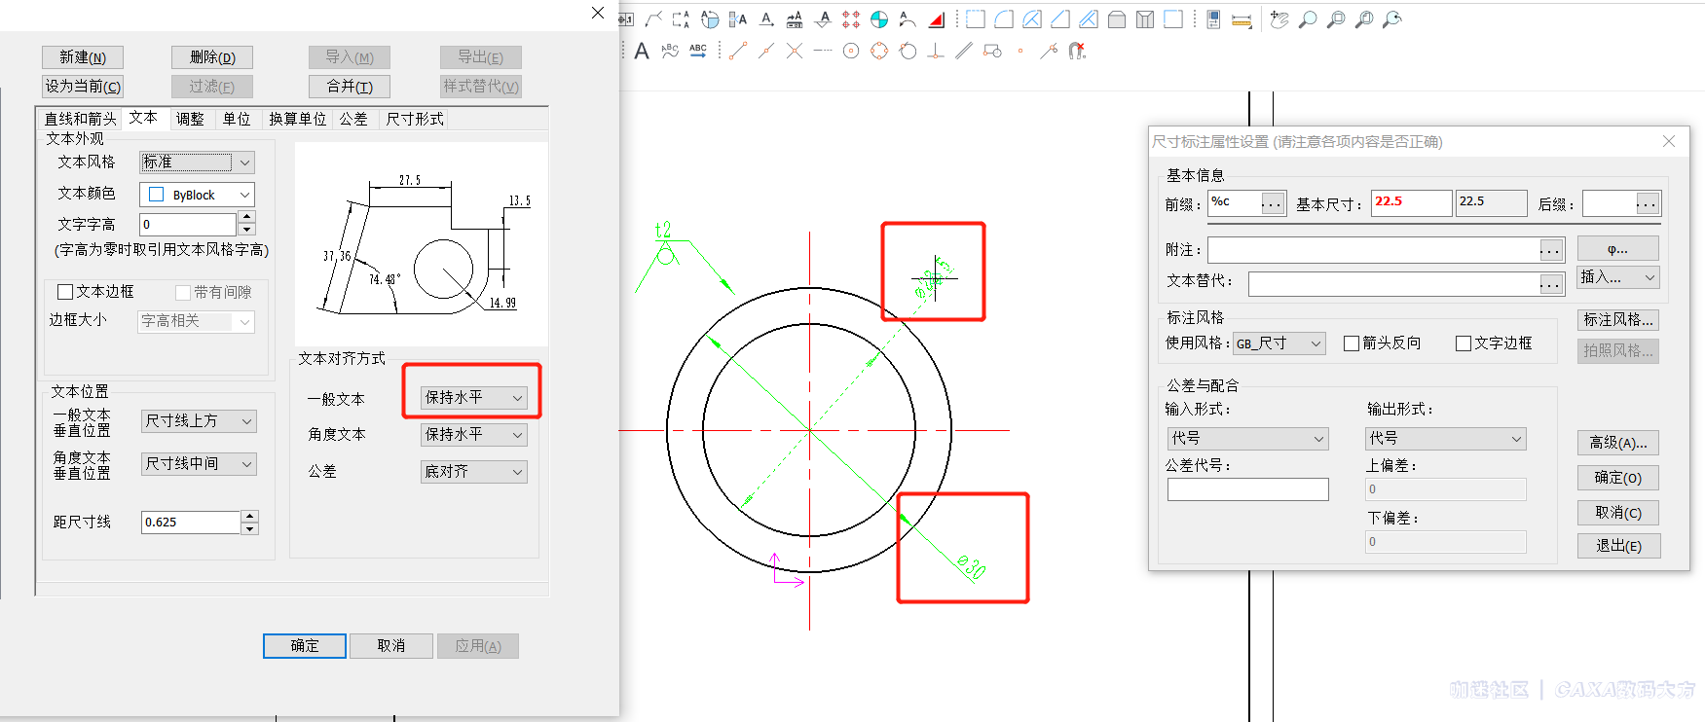Image resolution: width=1705 pixels, height=722 pixels.
Task: Switch to the 公差 tab
Action: 353,119
